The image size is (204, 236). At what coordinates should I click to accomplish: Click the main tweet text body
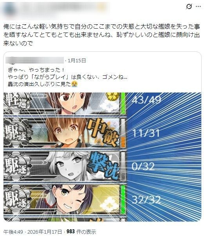(x=101, y=35)
